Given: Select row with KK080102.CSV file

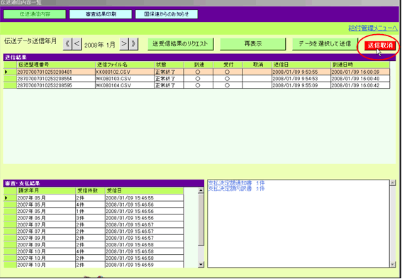Looking at the screenshot, I should coord(196,72).
